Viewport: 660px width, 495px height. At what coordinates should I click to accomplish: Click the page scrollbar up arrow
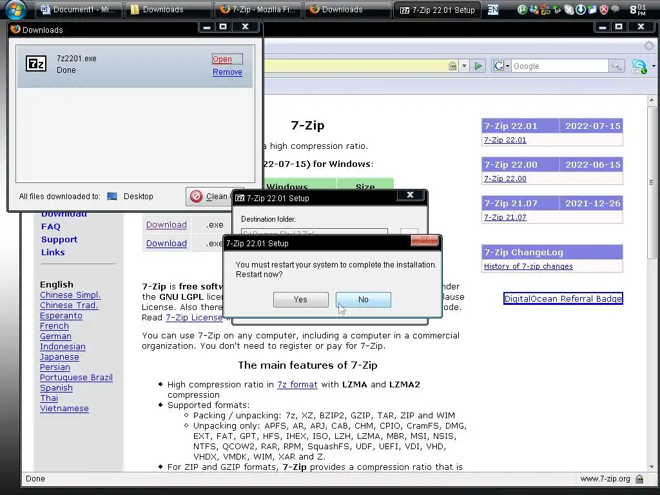click(652, 100)
